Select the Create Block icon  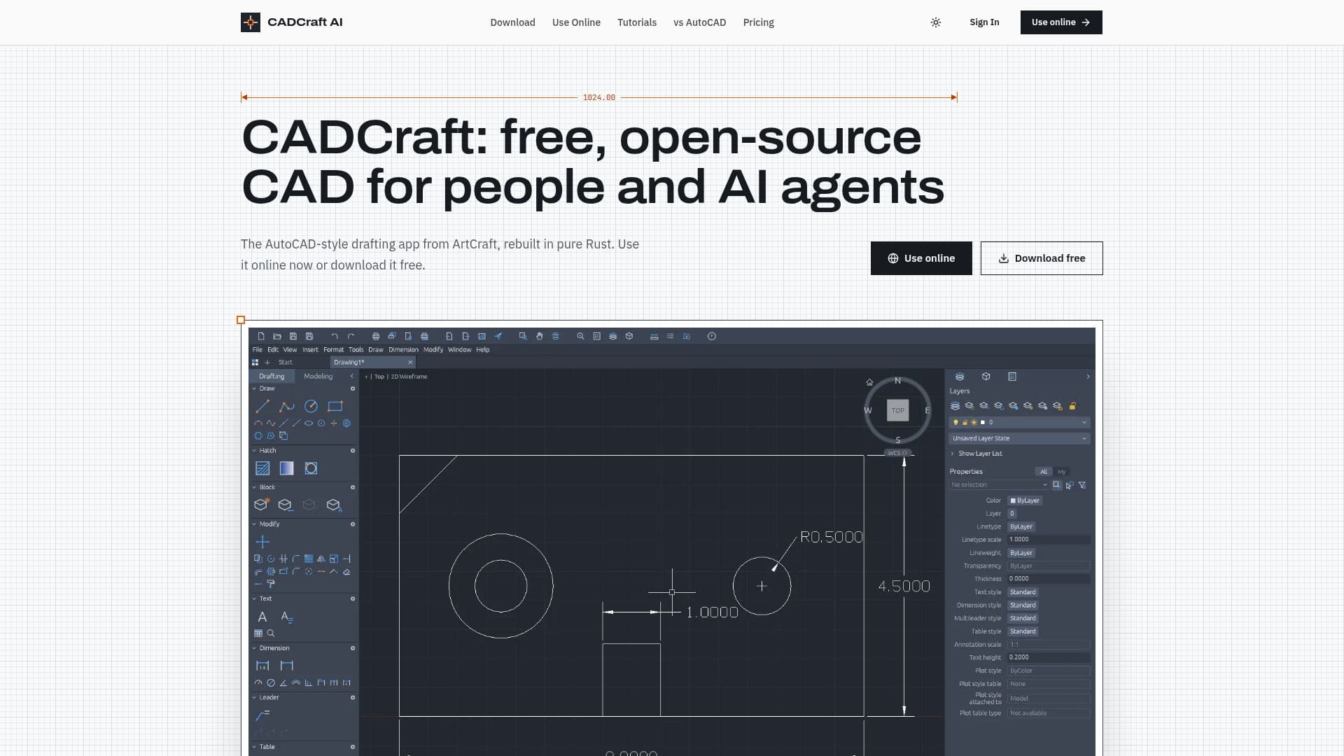coord(262,505)
